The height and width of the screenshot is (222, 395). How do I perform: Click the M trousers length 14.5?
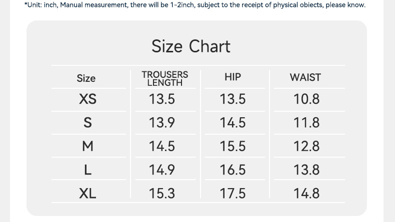tap(162, 146)
